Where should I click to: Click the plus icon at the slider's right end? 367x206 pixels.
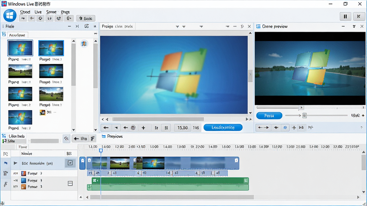[363, 116]
